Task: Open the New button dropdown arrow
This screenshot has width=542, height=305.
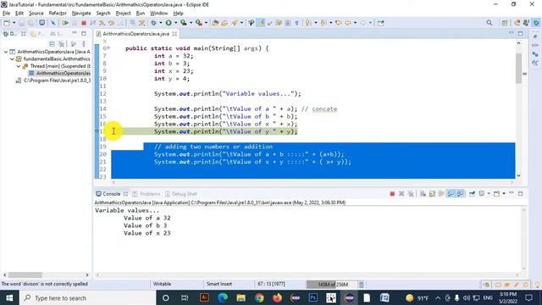Action: coord(14,23)
